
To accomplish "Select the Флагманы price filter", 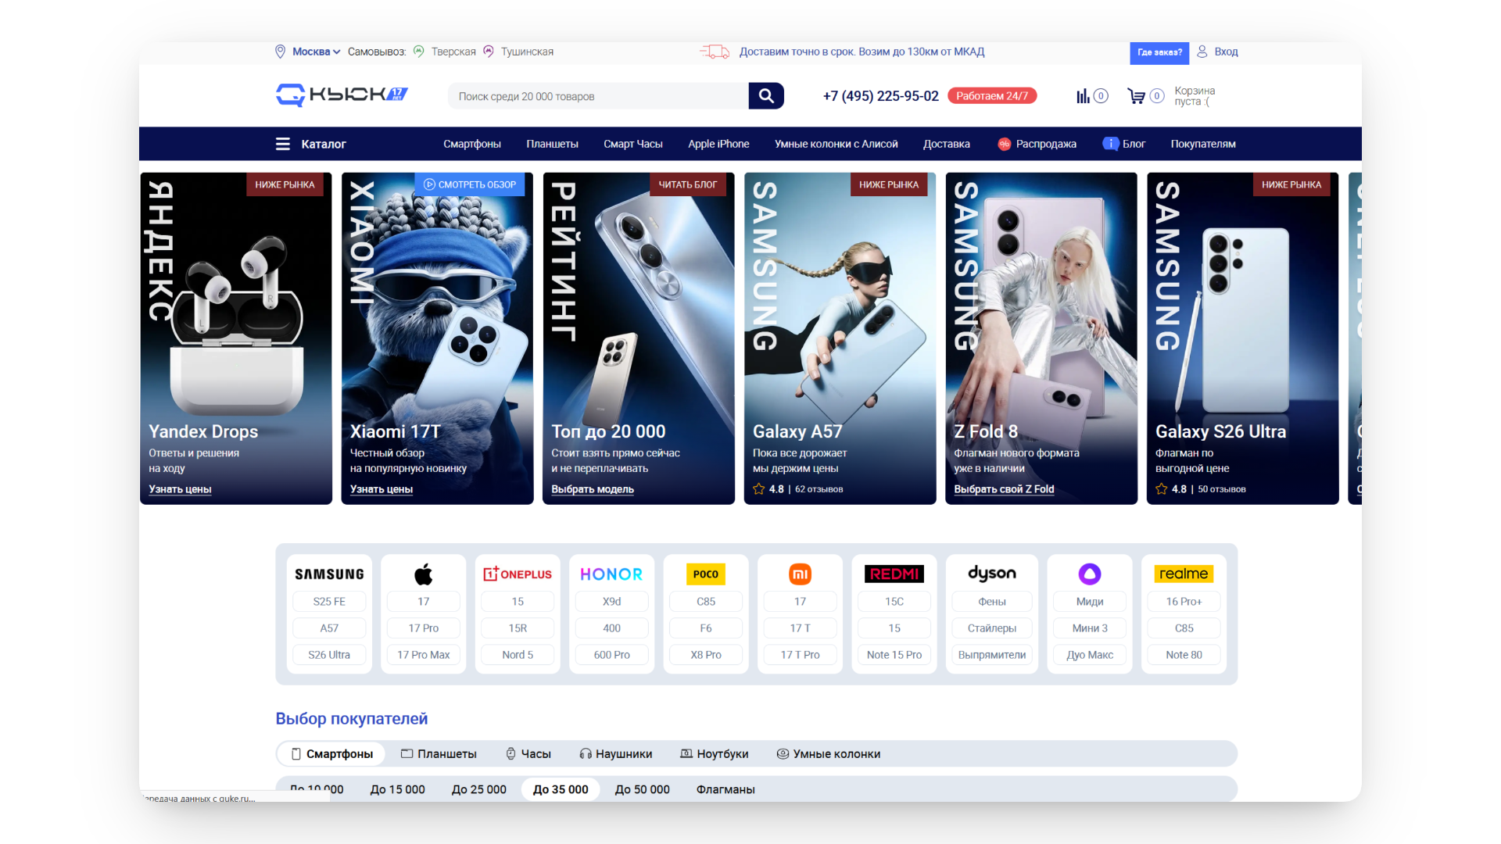I will click(x=725, y=789).
